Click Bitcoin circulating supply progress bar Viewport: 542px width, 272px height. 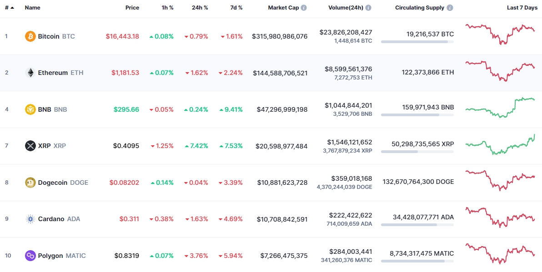tap(417, 42)
